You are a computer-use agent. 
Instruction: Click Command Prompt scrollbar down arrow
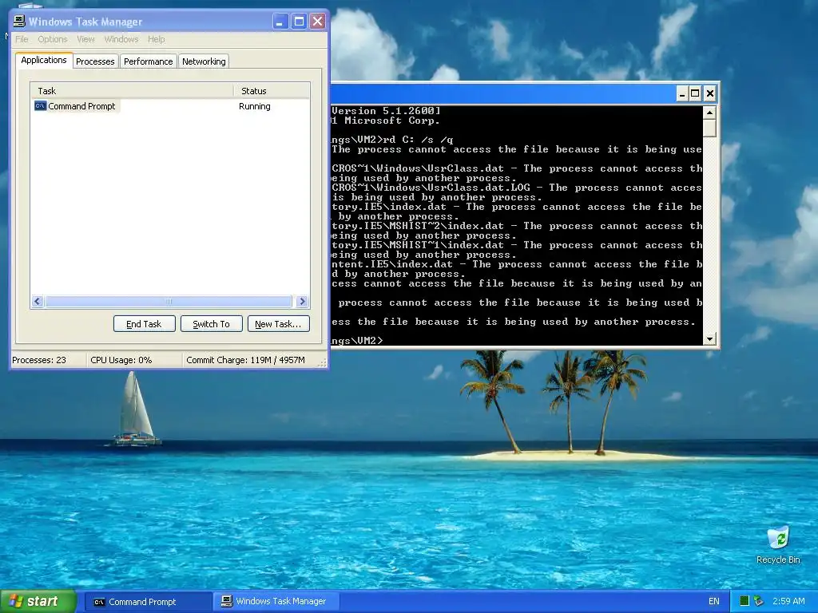pyautogui.click(x=709, y=338)
